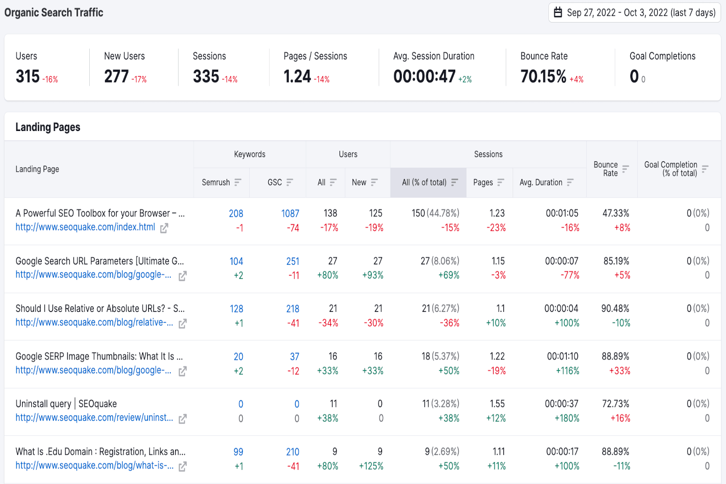Click Semrush keyword count 208
The width and height of the screenshot is (726, 484).
click(x=236, y=213)
